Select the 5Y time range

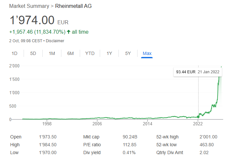(128, 53)
